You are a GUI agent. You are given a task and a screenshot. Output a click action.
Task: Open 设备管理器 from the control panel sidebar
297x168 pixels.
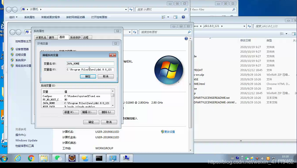22,49
